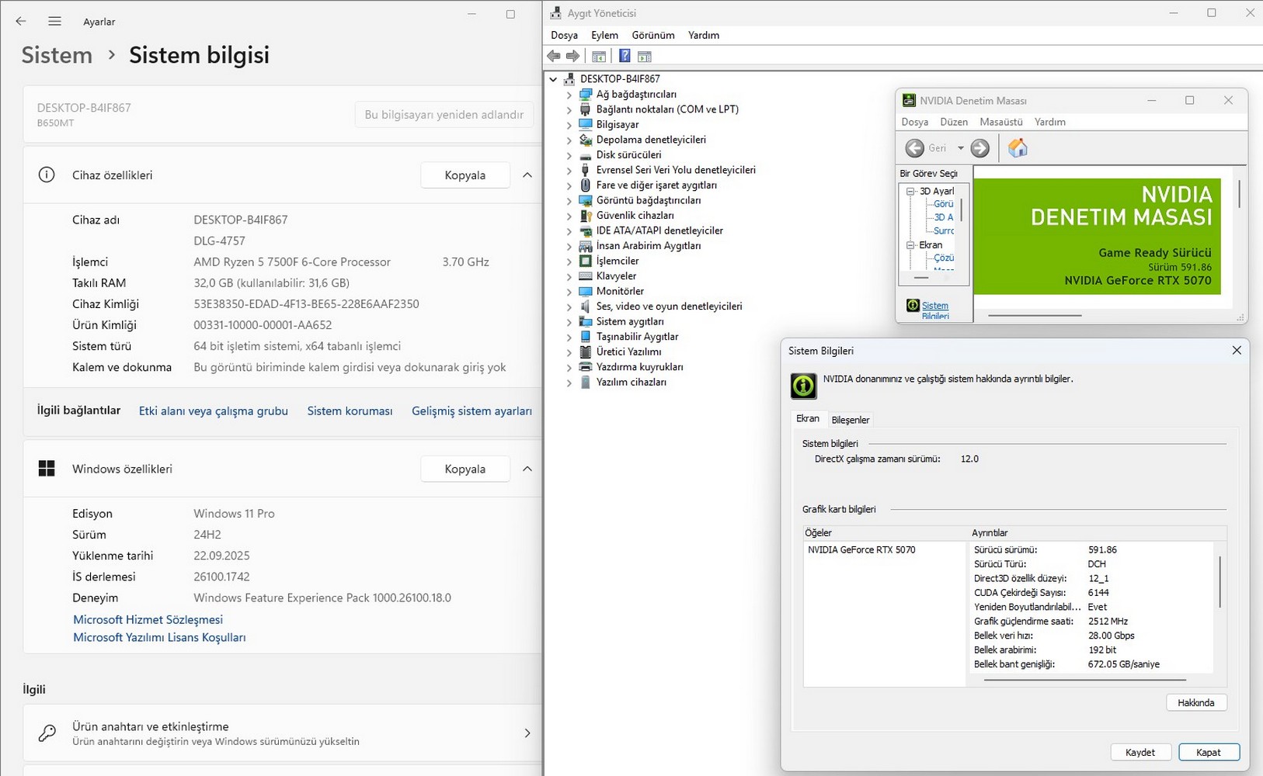Open the Eylem menu in Aygıt Yöneticisi
This screenshot has height=776, width=1263.
pos(604,35)
